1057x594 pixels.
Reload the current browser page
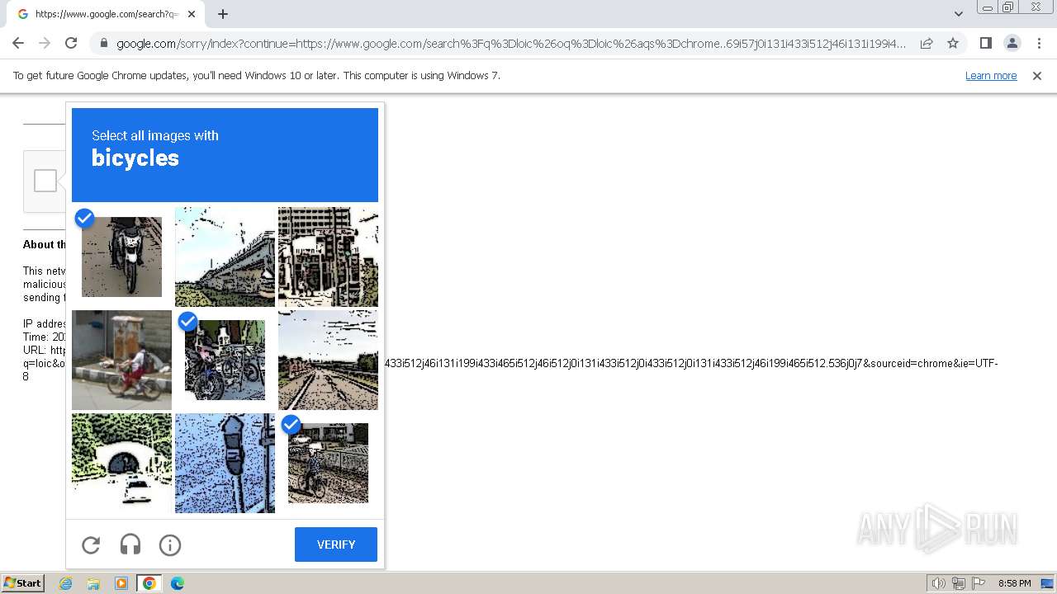pyautogui.click(x=71, y=43)
